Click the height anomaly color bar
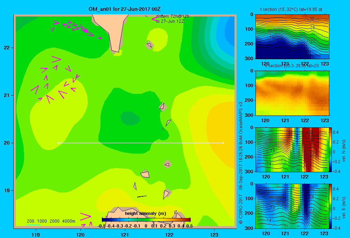Viewport: 350px width, 238px height. click(x=146, y=220)
